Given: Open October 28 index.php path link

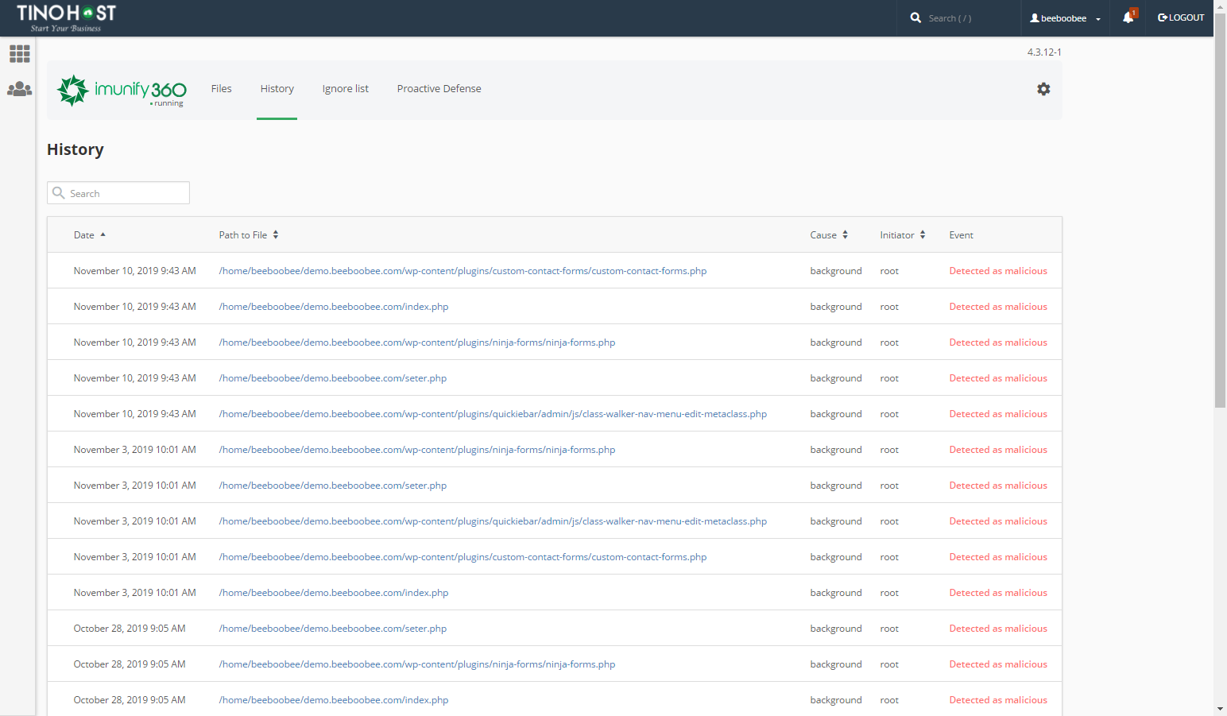Looking at the screenshot, I should [334, 700].
